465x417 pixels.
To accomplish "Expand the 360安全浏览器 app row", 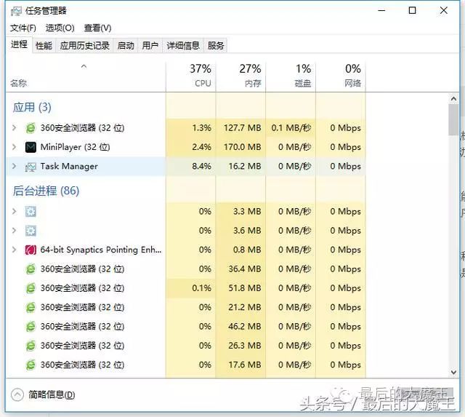I will (14, 128).
